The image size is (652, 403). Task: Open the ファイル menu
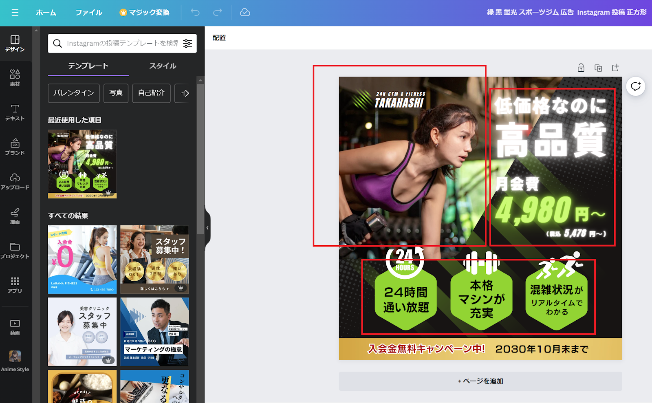tap(88, 13)
